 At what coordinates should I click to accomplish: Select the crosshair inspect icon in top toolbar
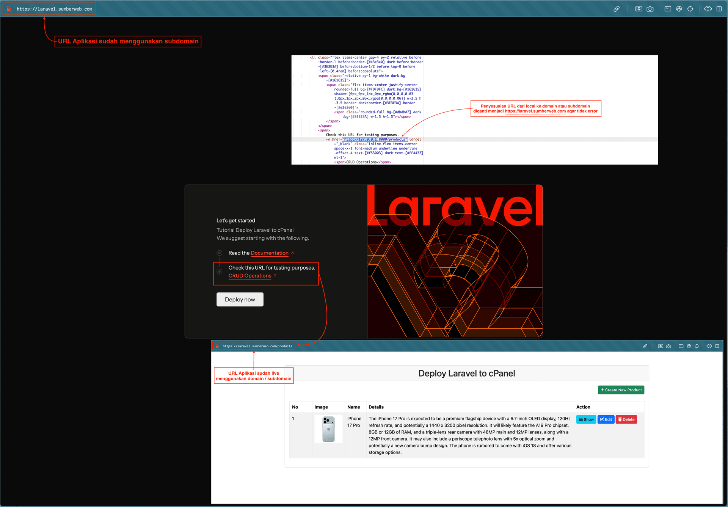pyautogui.click(x=690, y=9)
